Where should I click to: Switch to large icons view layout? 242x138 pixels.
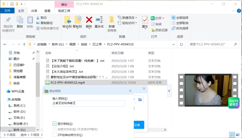pos(238,135)
